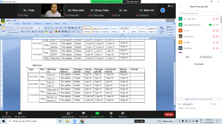222x124 pixels.
Task: Pick red font color button in Word
Action: click(x=51, y=32)
